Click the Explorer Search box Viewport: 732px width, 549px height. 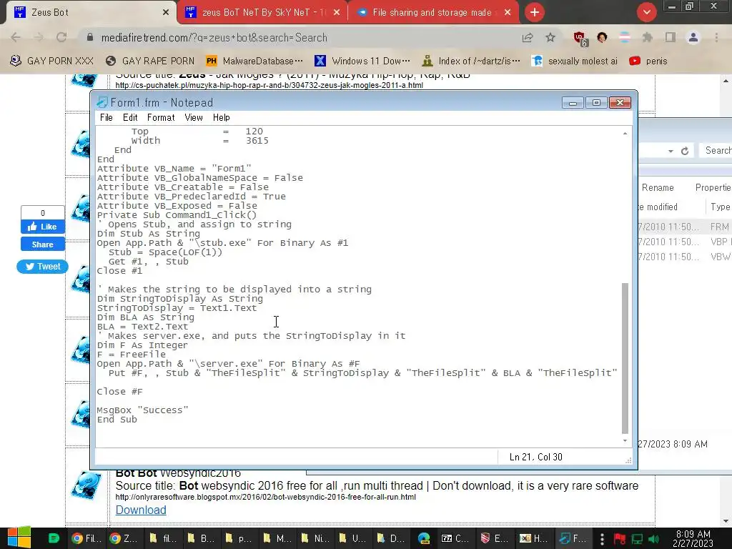(x=716, y=150)
